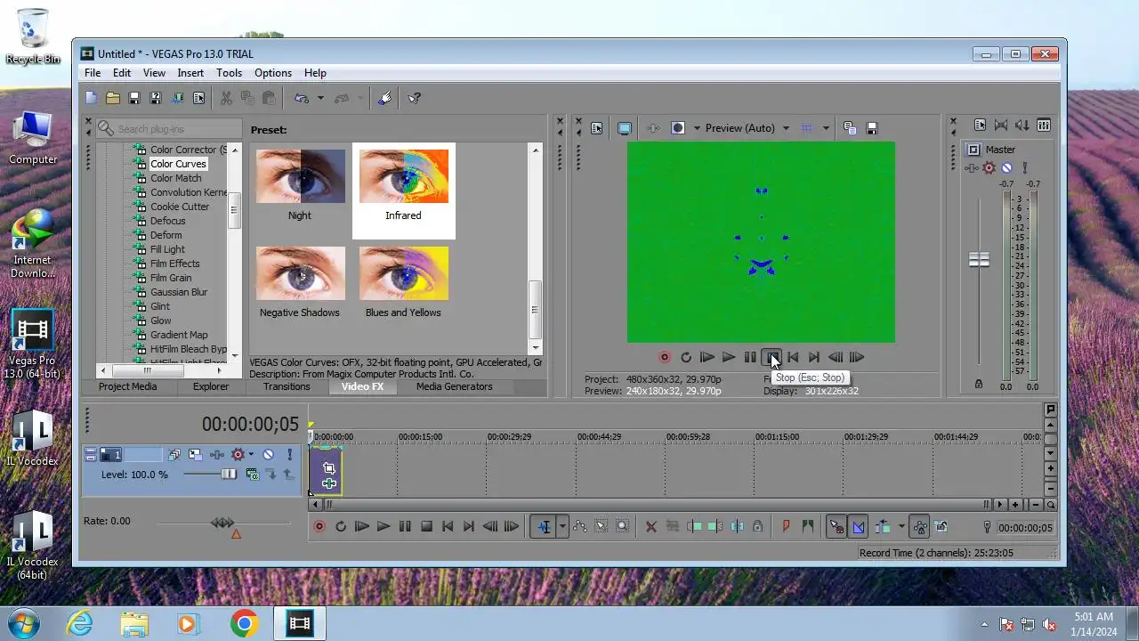Open the Interactive Tutorials icon

point(385,98)
